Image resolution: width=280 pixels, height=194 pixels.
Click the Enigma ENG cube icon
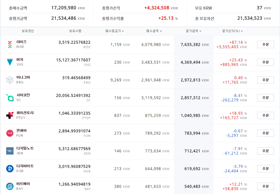pyautogui.click(x=10, y=80)
